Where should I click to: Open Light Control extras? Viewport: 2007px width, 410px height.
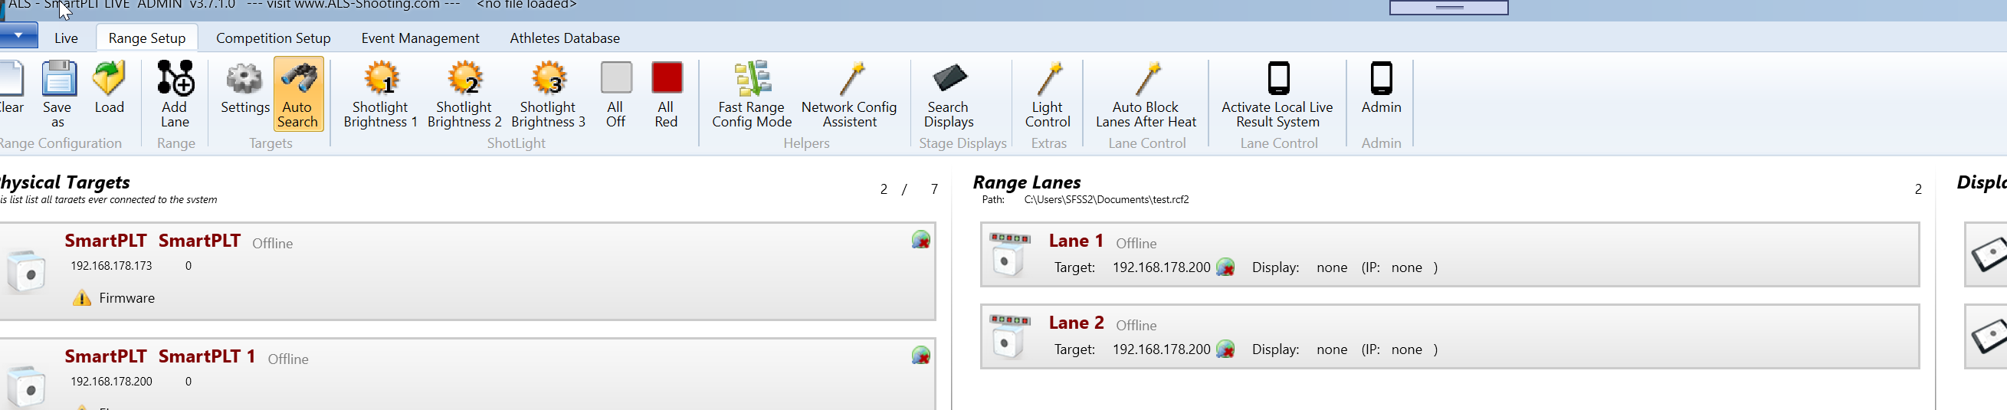pos(1047,93)
